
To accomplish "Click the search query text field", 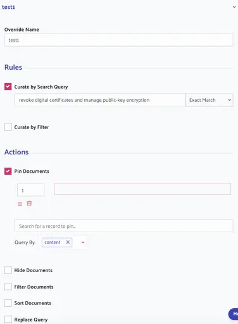I will pos(100,100).
